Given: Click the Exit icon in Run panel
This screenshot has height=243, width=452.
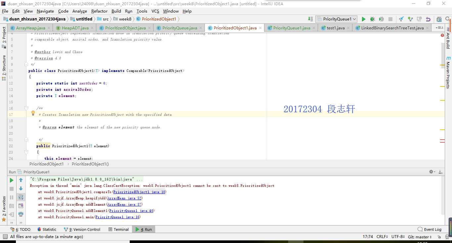Looking at the screenshot, I should (12, 214).
